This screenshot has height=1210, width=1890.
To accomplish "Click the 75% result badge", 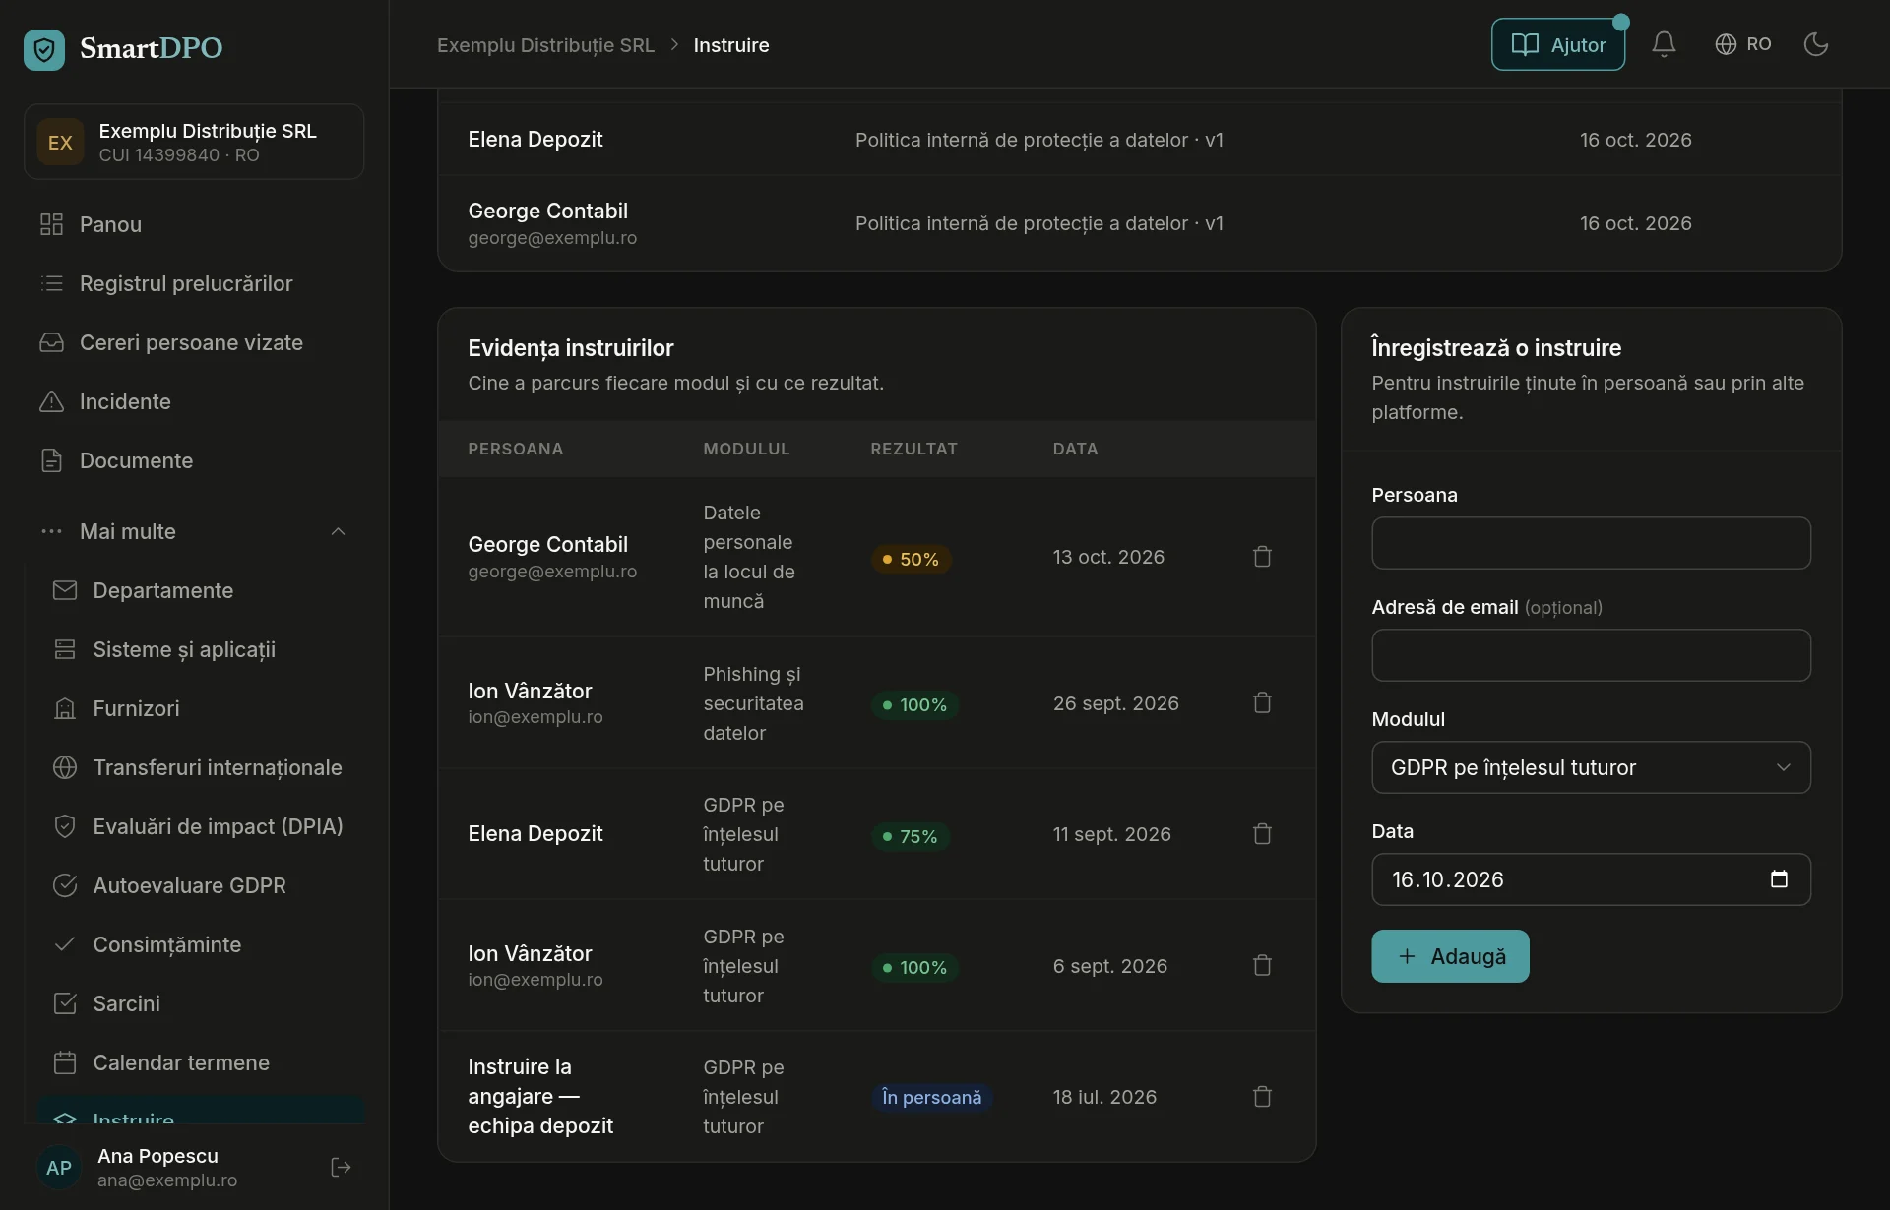I will click(x=910, y=836).
